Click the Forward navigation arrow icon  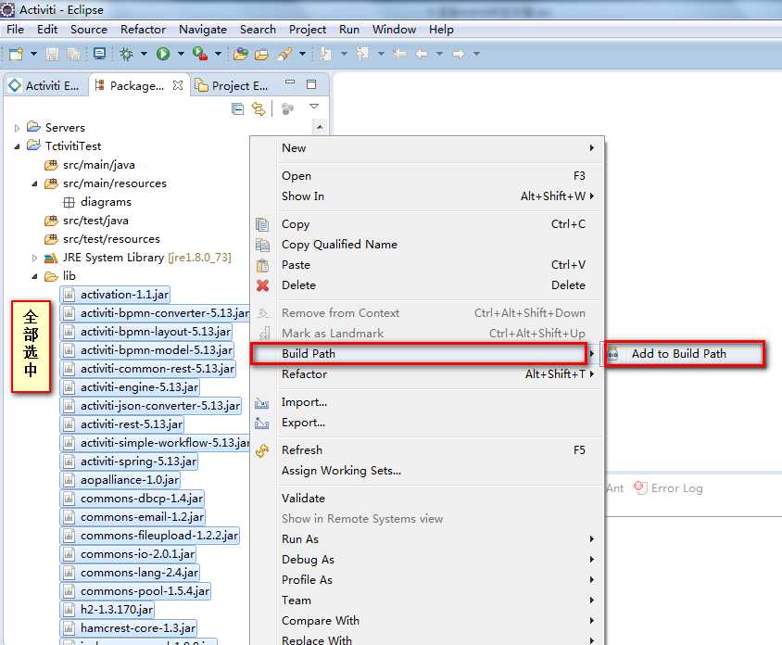[x=459, y=54]
